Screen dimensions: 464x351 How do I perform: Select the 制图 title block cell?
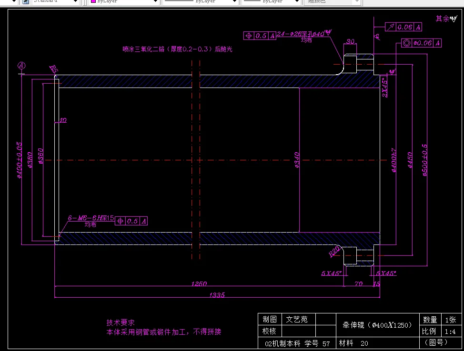(270, 320)
